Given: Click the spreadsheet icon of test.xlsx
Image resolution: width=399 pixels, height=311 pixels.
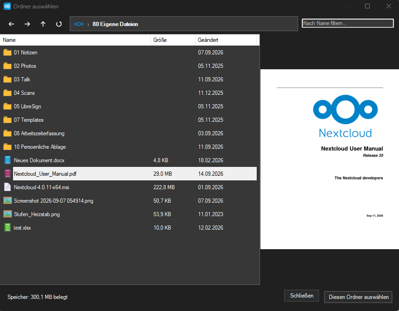Looking at the screenshot, I should tap(7, 227).
